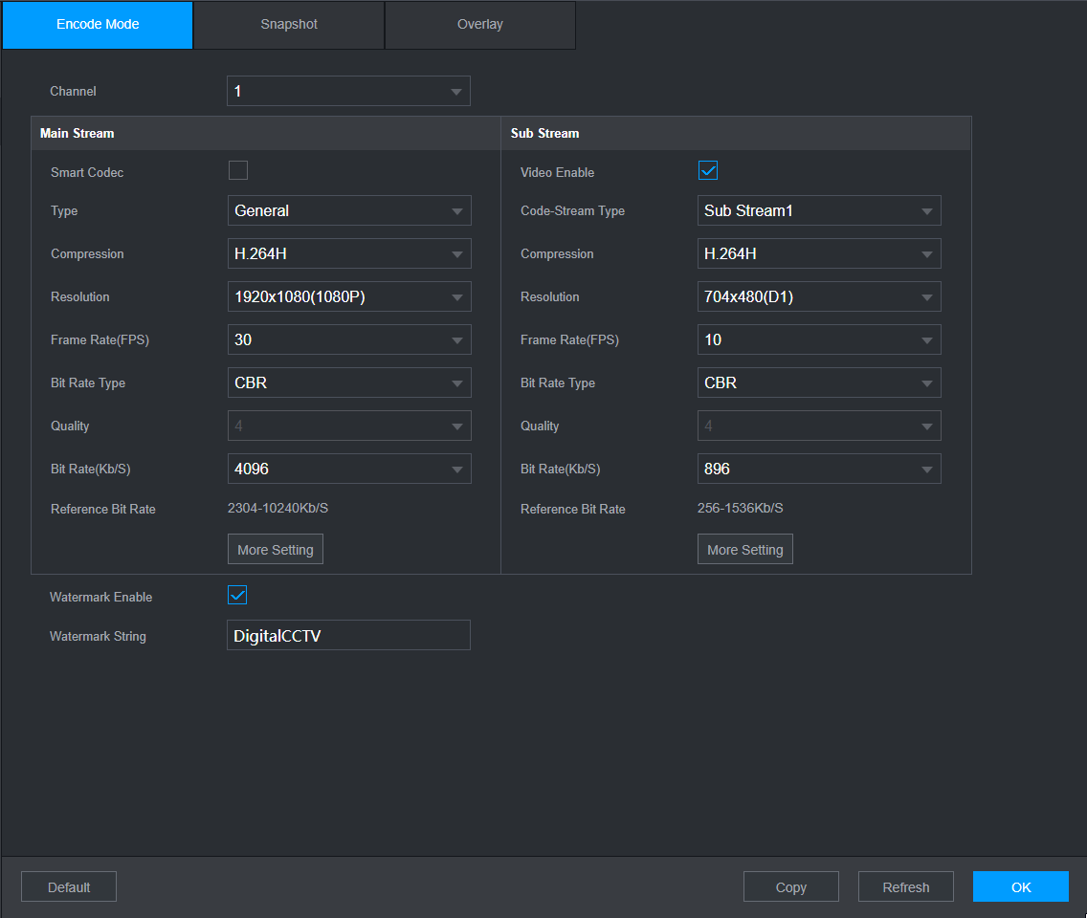The width and height of the screenshot is (1087, 918).
Task: Expand Sub Stream Bit Rate 896 dropdown
Action: pos(819,469)
